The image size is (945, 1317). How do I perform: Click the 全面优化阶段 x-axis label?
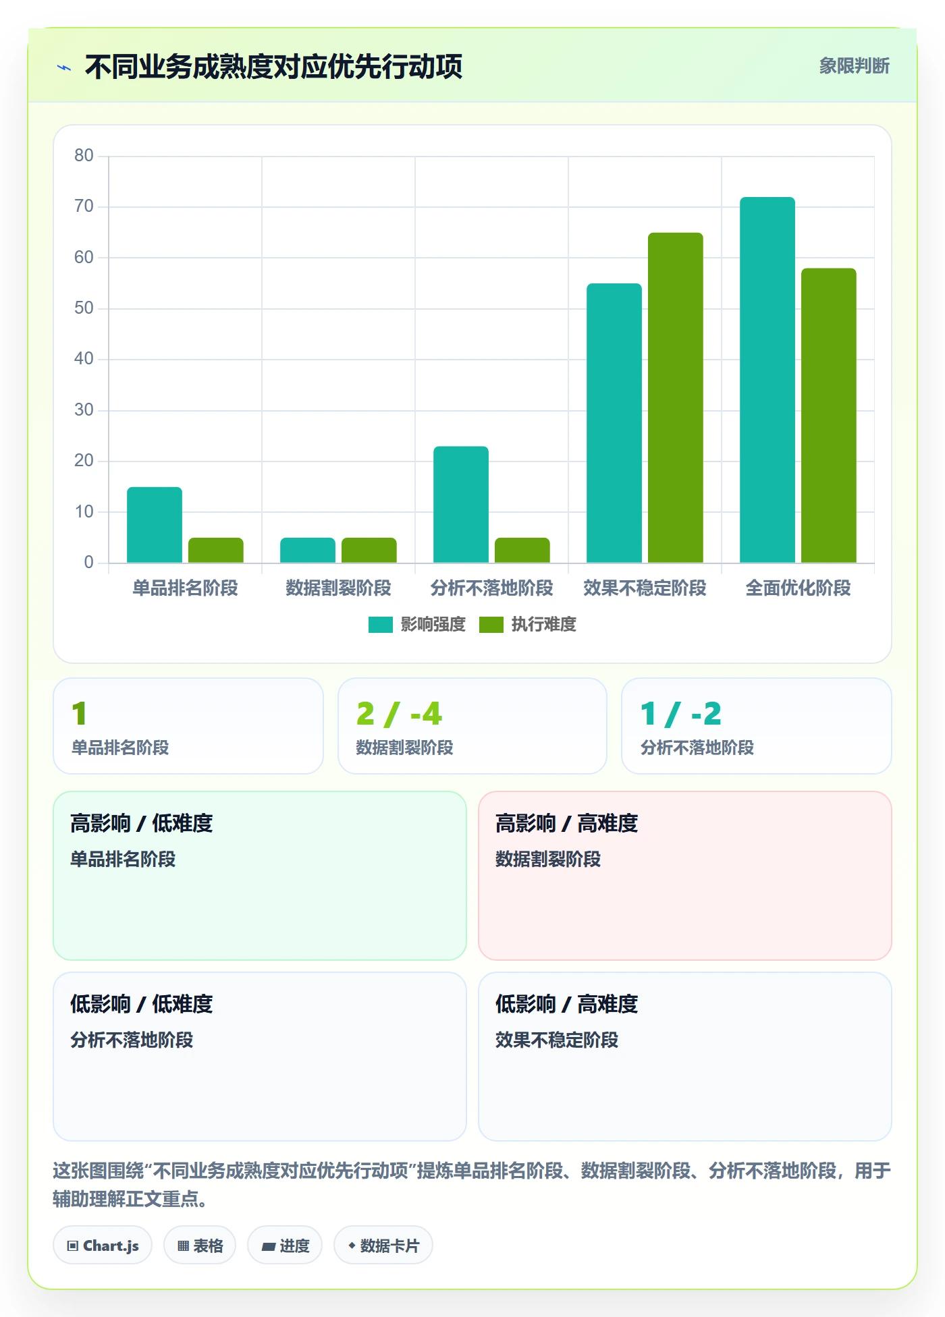pos(798,588)
